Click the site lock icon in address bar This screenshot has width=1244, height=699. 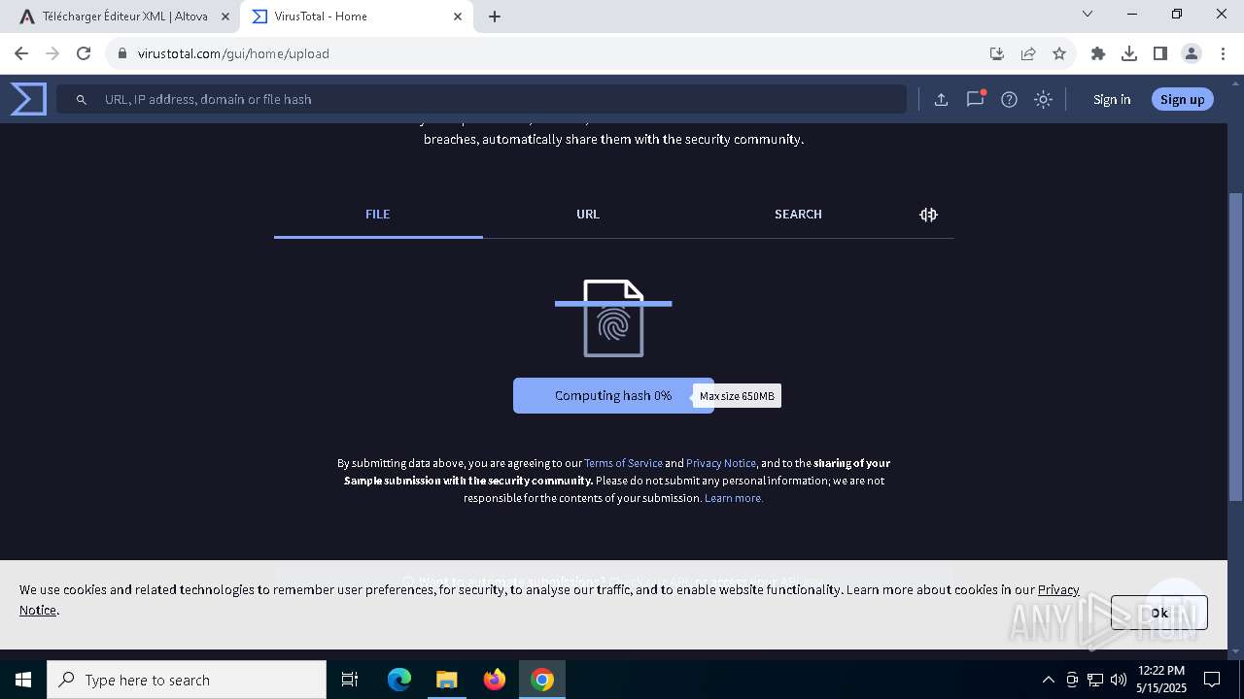(x=122, y=53)
